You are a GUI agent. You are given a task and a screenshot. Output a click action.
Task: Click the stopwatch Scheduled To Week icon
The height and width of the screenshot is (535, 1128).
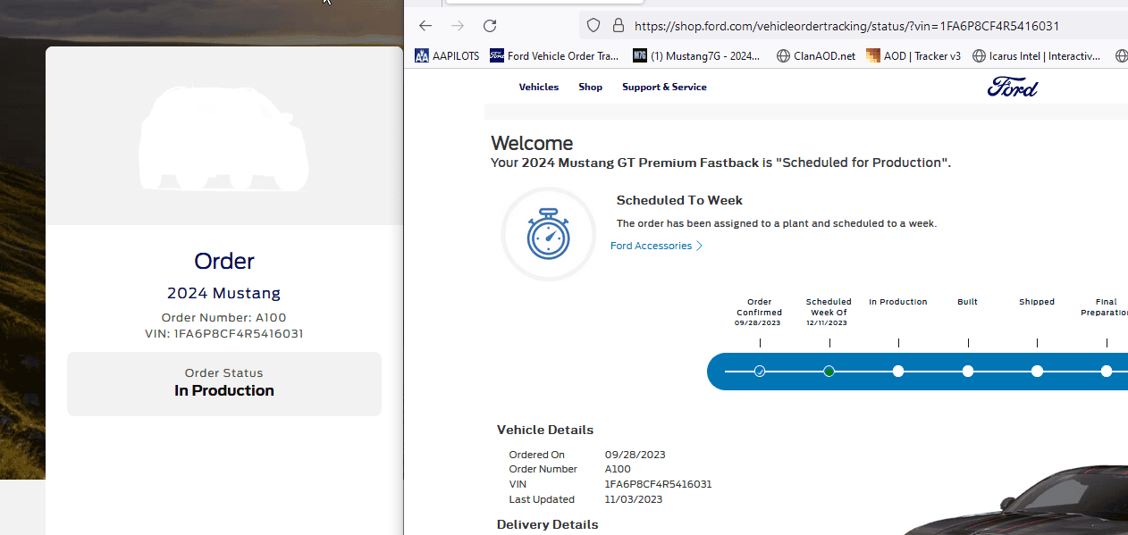548,234
